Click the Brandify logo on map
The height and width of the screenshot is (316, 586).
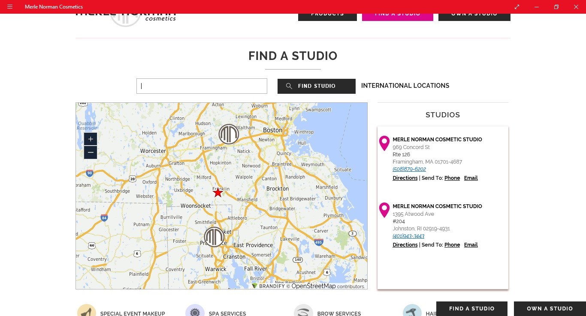point(268,286)
